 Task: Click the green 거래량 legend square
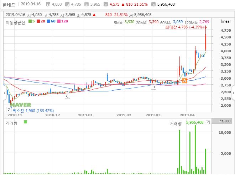[26, 122]
